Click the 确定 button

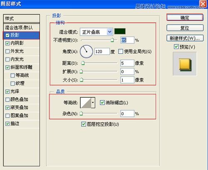click(x=185, y=17)
